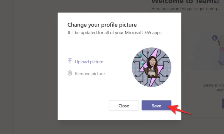This screenshot has height=134, width=224.
Task: Click the Save button
Action: 156,105
